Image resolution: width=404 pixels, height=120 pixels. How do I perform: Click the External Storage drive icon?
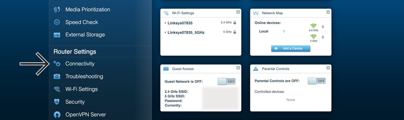coord(57,35)
